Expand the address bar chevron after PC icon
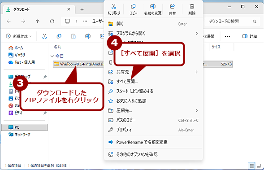The width and height of the screenshot is (264, 170). pos(76,22)
